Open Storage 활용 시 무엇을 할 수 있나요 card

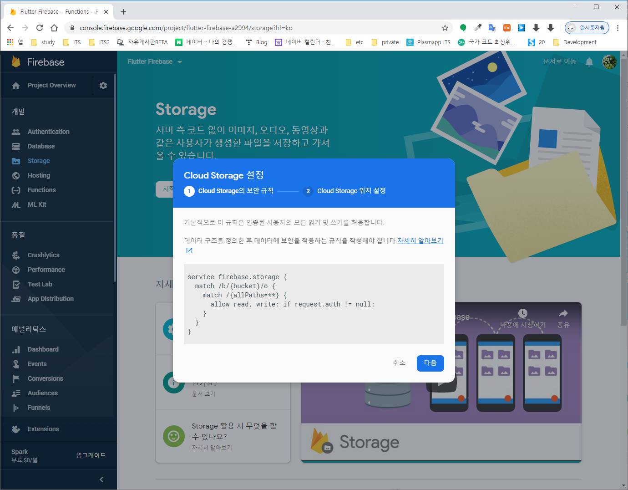pyautogui.click(x=223, y=437)
